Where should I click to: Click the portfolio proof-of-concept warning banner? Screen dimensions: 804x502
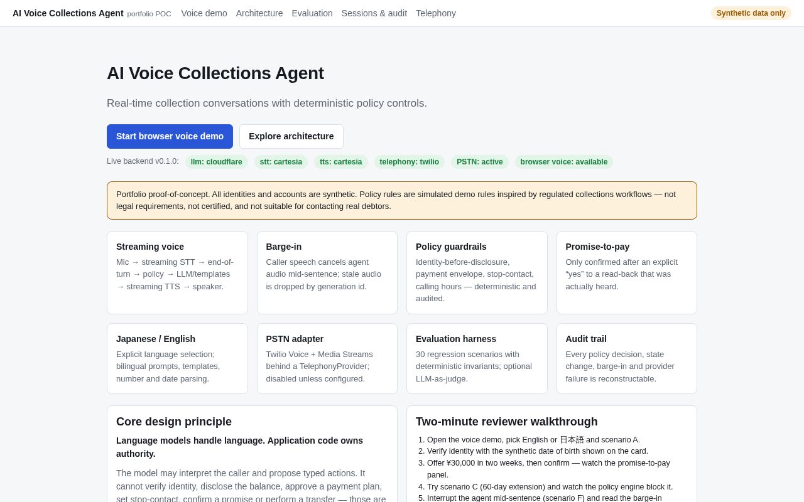[402, 200]
